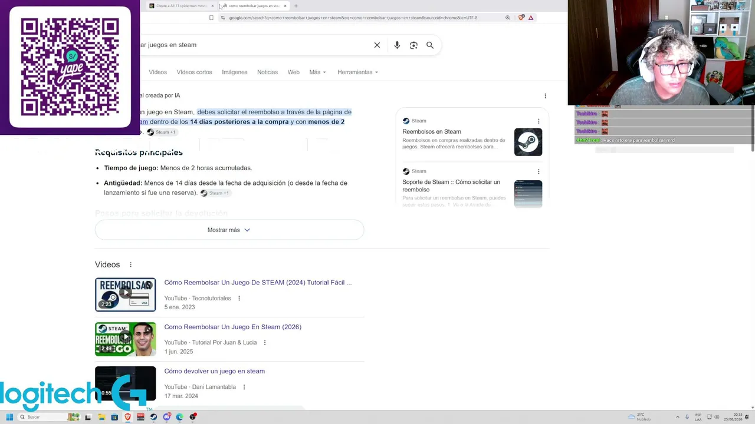Open the zoom control in the address bar

click(x=507, y=18)
